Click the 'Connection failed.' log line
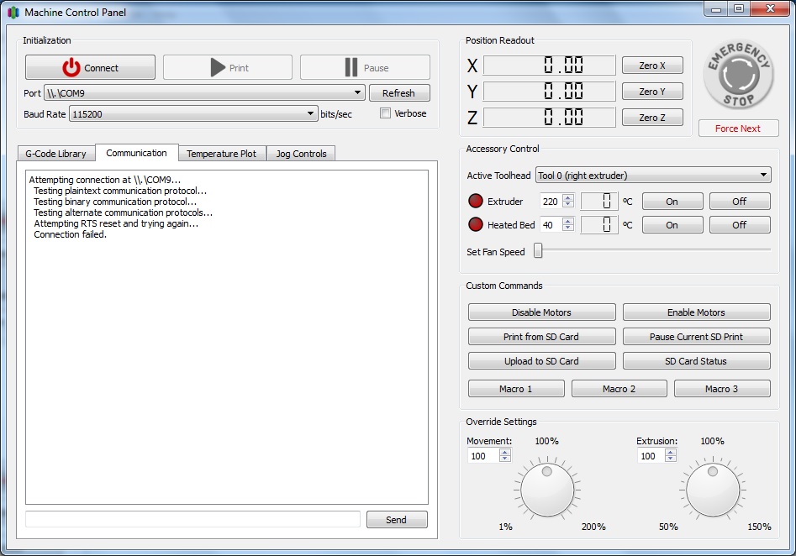This screenshot has height=556, width=796. (x=70, y=234)
